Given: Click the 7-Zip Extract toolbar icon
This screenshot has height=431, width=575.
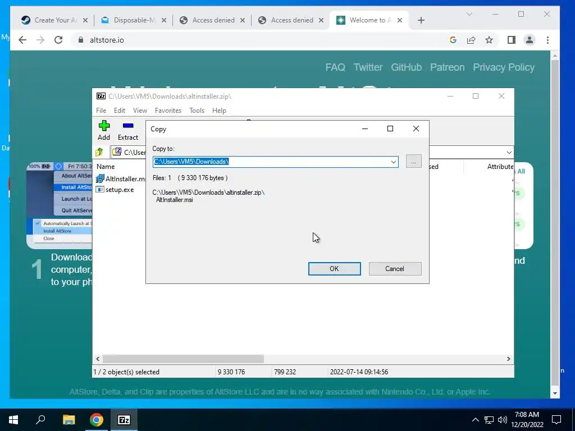Looking at the screenshot, I should (128, 126).
